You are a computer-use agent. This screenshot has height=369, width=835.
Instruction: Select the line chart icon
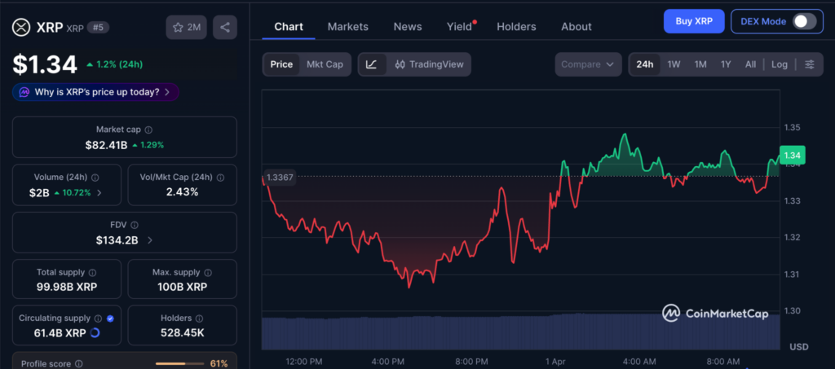click(372, 64)
